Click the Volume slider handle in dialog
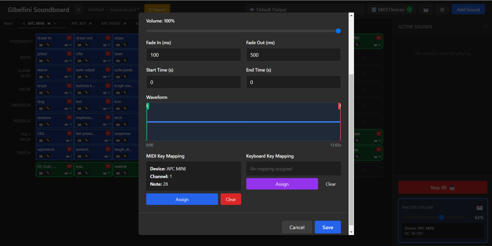 (x=338, y=31)
